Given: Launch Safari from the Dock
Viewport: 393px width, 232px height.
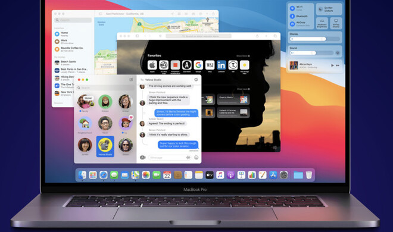Looking at the screenshot, I should tap(104, 175).
